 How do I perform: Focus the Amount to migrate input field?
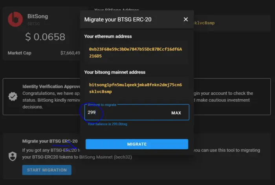137,112
